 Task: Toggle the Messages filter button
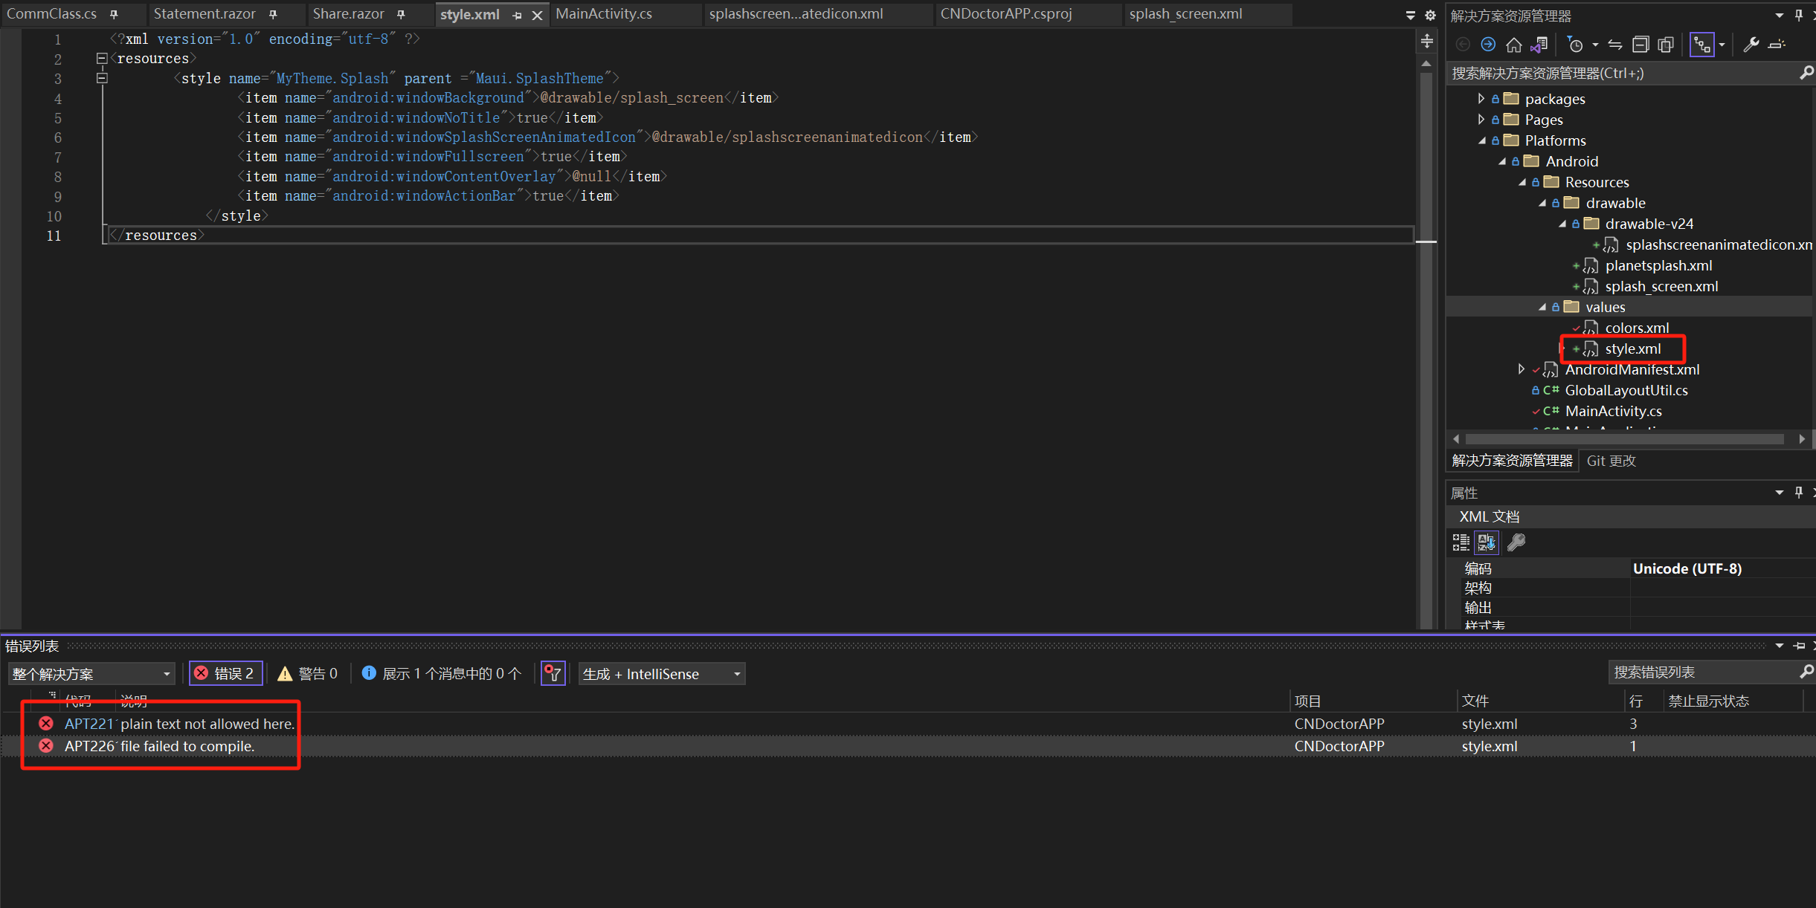pyautogui.click(x=442, y=673)
